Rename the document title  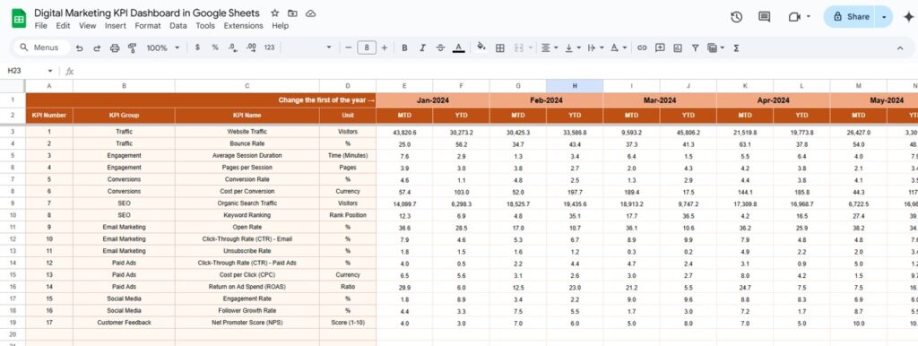pyautogui.click(x=147, y=13)
